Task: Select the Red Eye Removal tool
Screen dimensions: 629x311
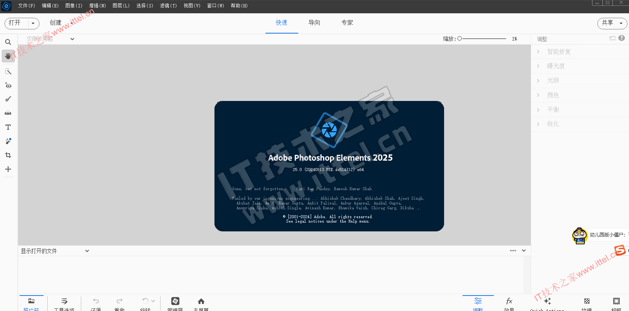Action: 8,85
